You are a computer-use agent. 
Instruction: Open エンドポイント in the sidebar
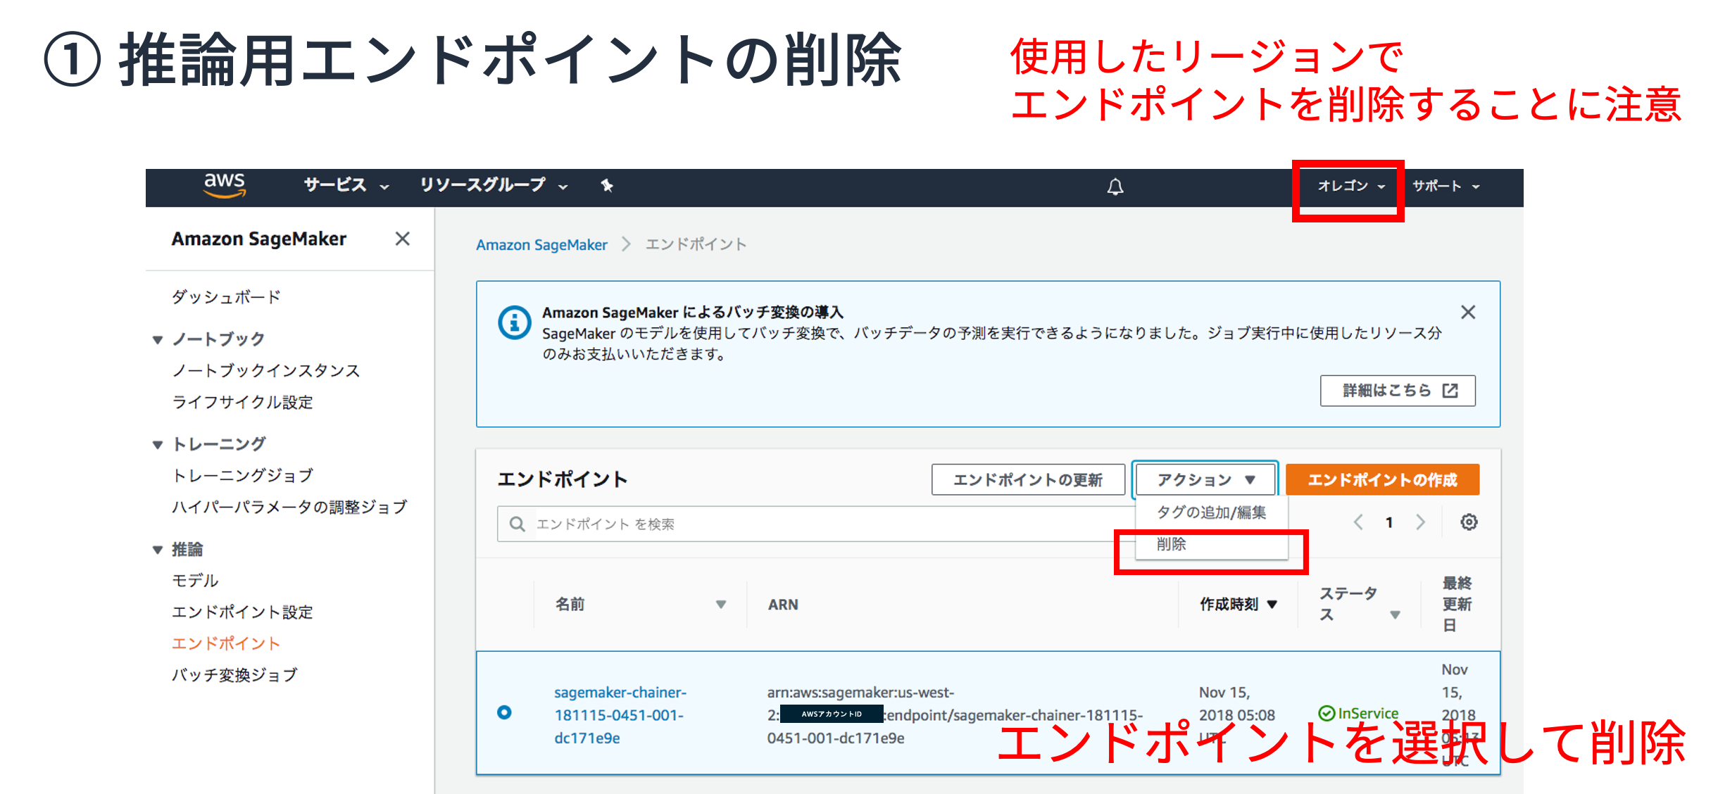pyautogui.click(x=226, y=643)
